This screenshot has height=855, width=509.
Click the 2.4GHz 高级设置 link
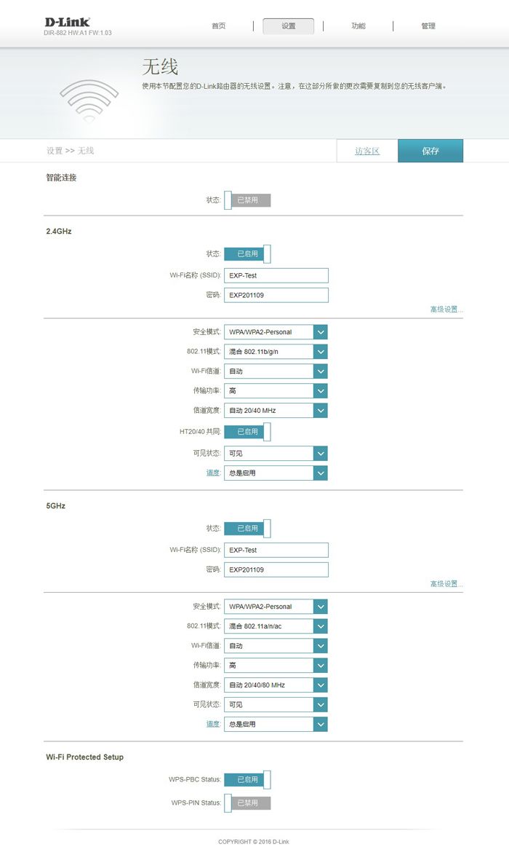[446, 310]
